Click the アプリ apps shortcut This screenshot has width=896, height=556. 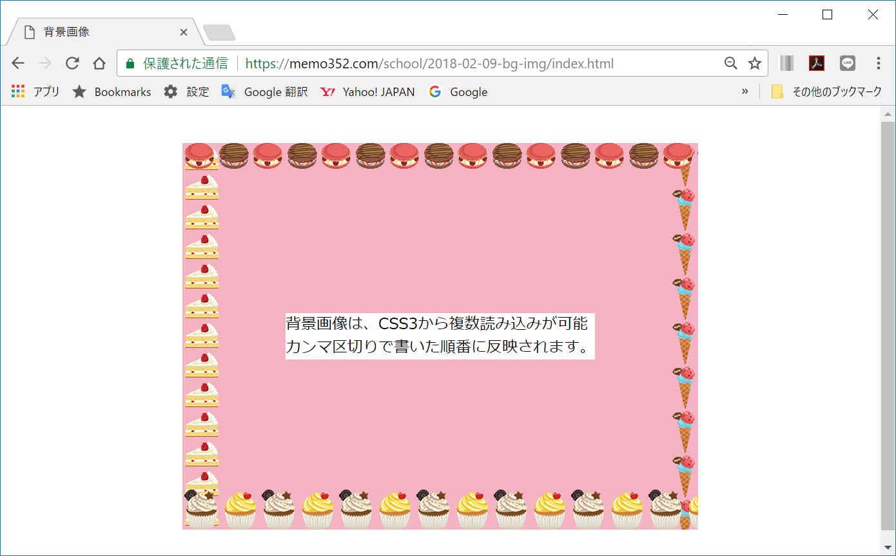click(x=35, y=91)
